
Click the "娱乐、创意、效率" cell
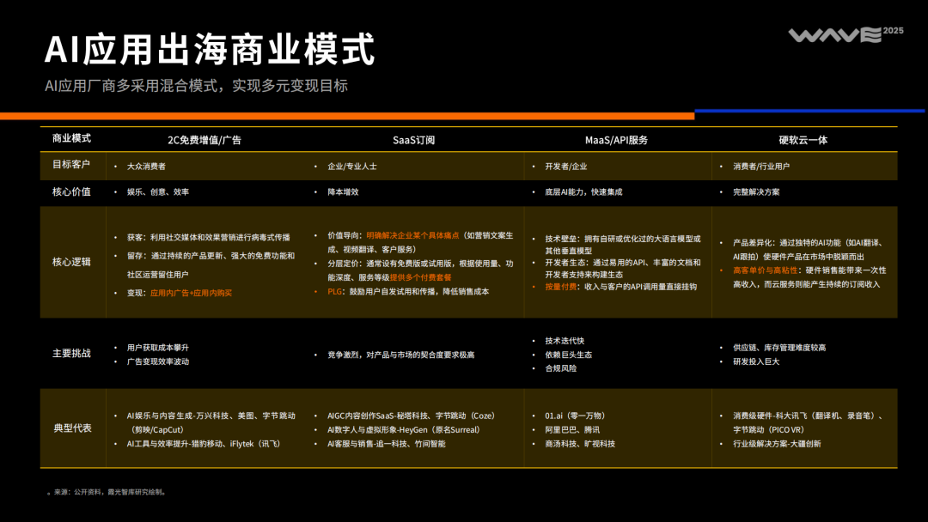pyautogui.click(x=158, y=192)
